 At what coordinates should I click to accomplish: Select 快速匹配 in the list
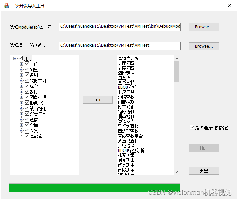pos(126,63)
